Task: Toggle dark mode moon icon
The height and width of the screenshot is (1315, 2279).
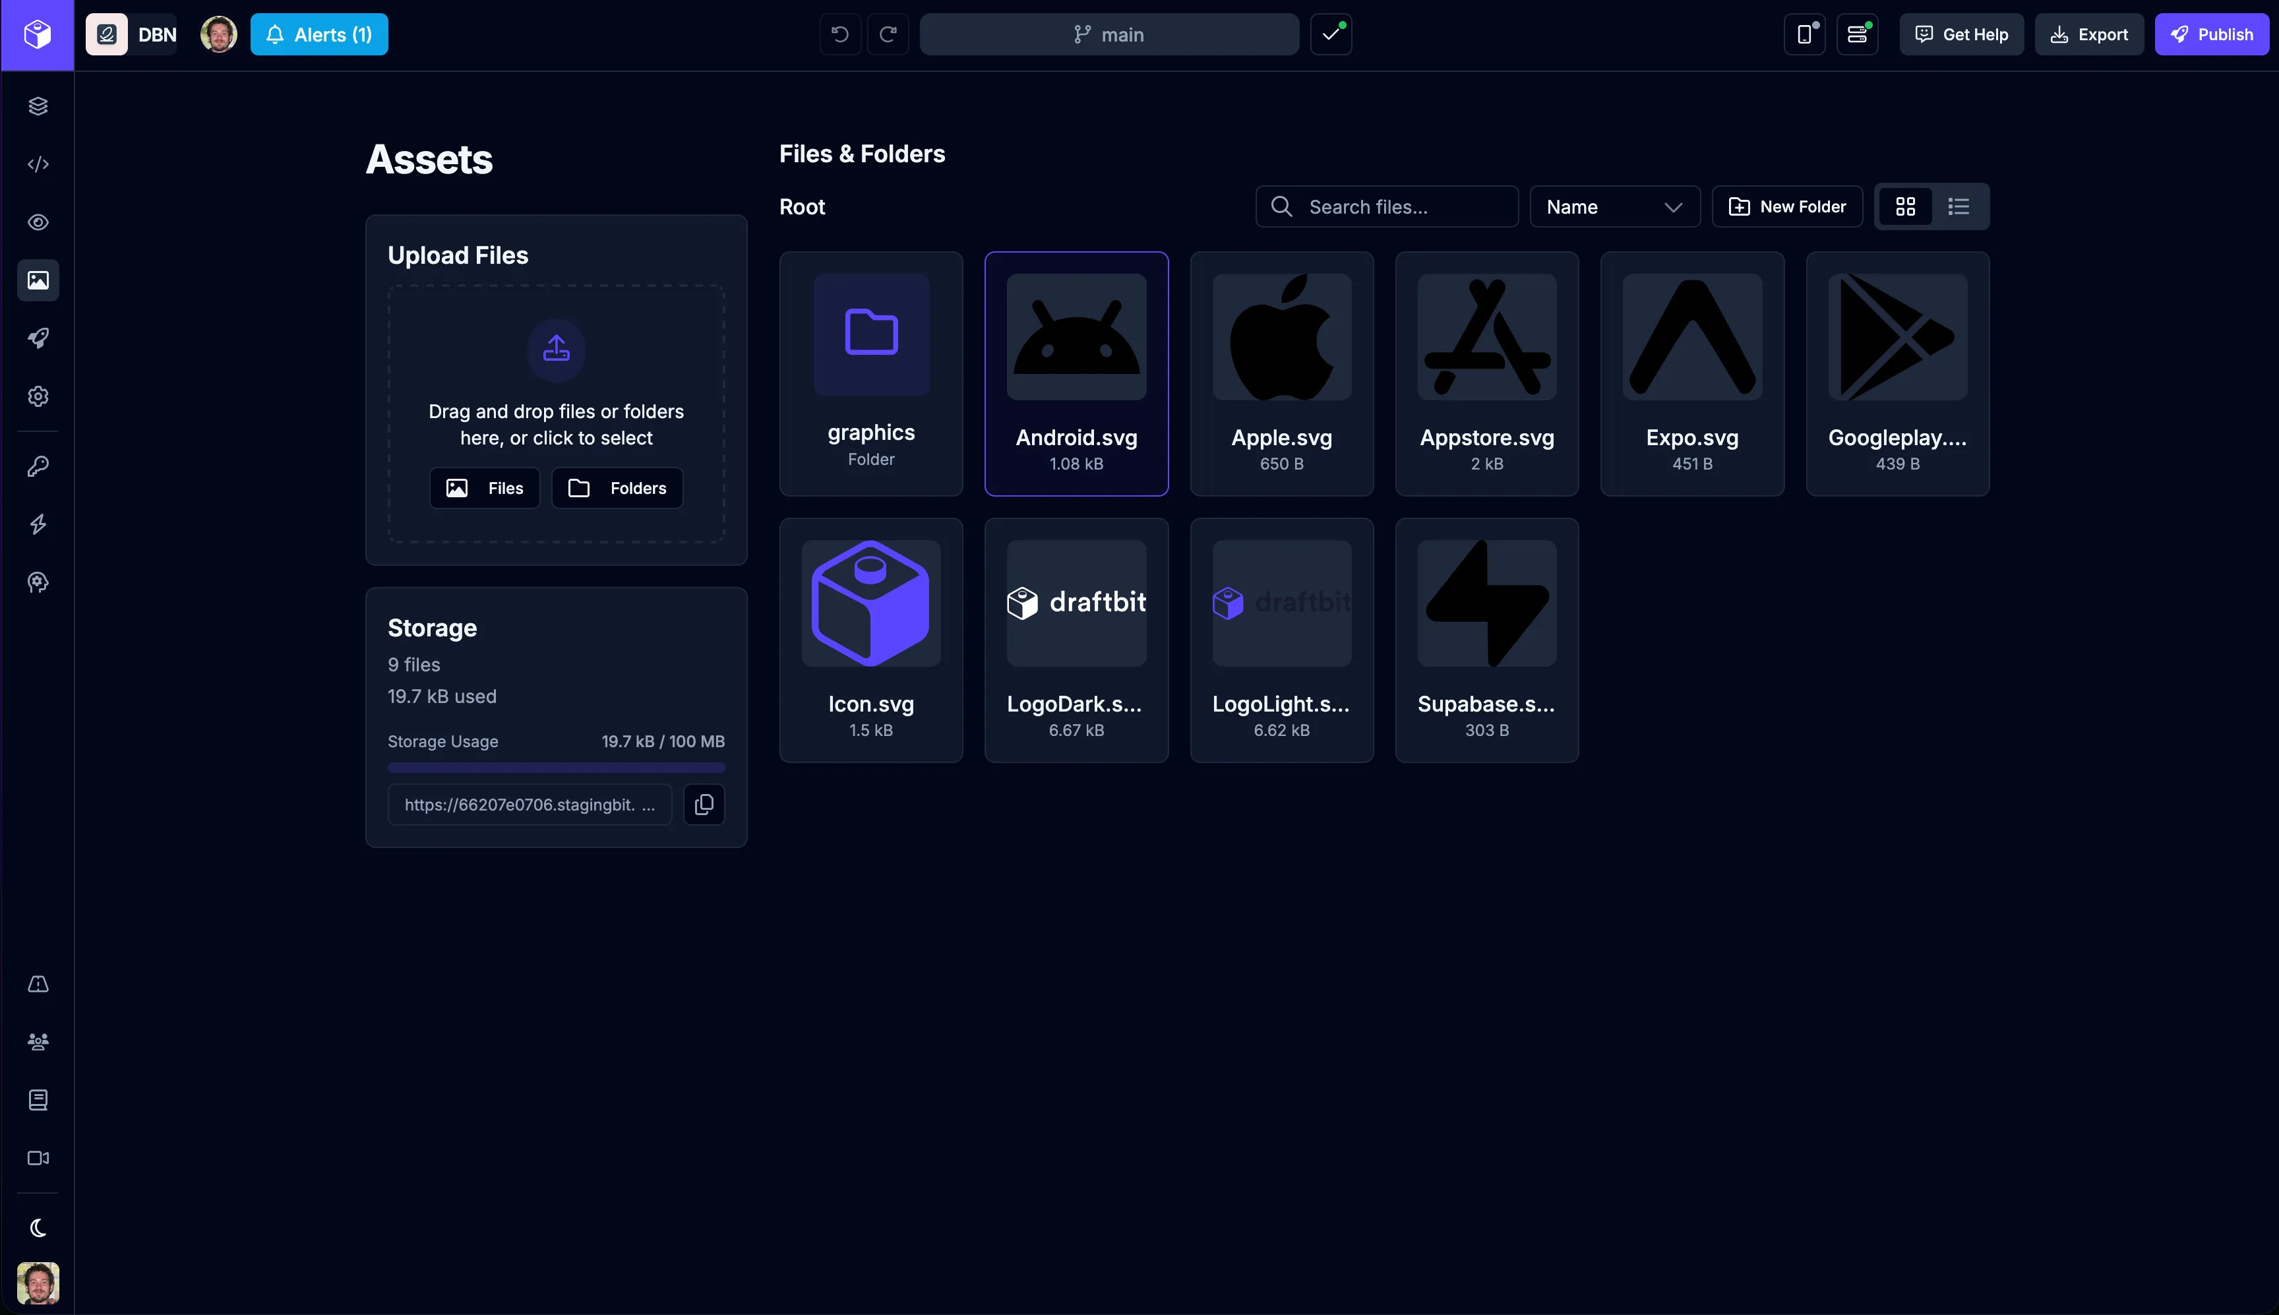Action: (x=38, y=1227)
